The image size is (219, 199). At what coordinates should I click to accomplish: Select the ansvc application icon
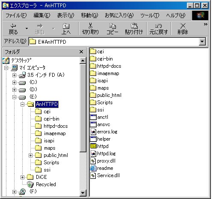[93, 124]
